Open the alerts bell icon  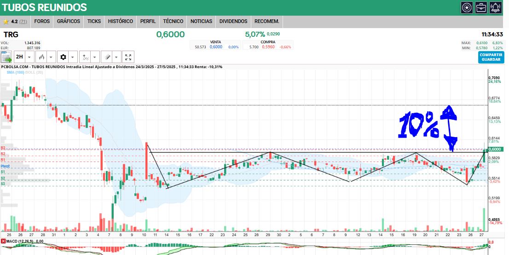[496, 7]
